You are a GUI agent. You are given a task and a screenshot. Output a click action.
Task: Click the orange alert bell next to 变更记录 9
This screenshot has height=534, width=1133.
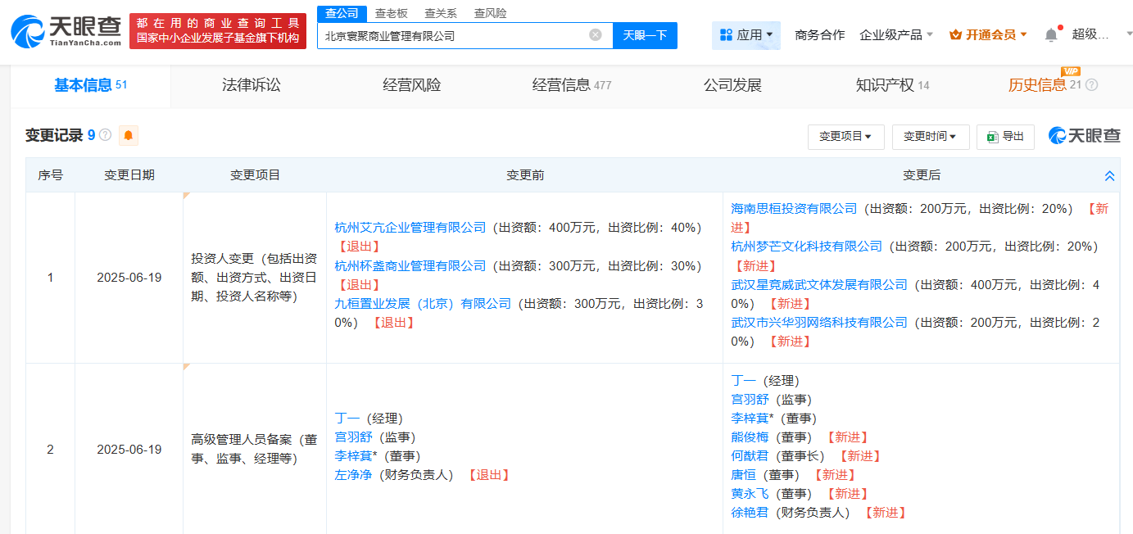[128, 135]
